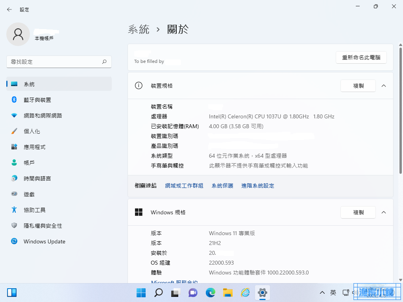Click the network tray icon
Viewport: 403px width, 302px height.
pos(346,293)
